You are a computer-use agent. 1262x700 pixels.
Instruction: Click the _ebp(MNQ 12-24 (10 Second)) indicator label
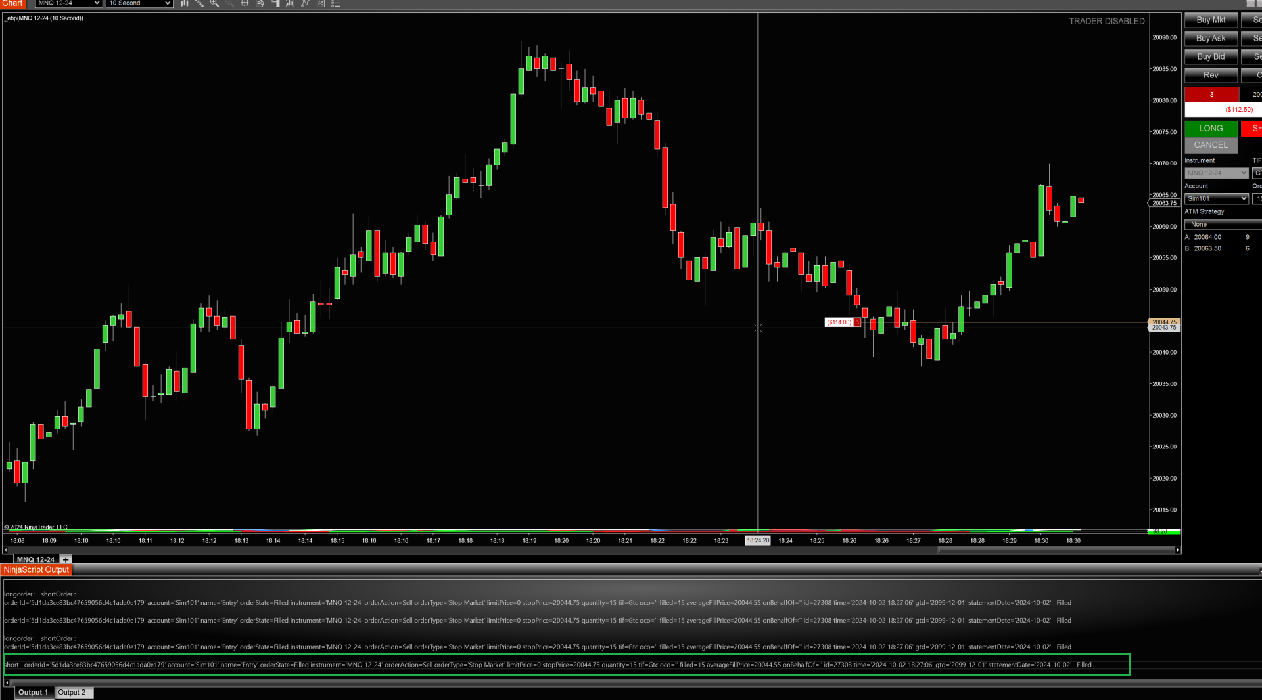click(x=44, y=18)
